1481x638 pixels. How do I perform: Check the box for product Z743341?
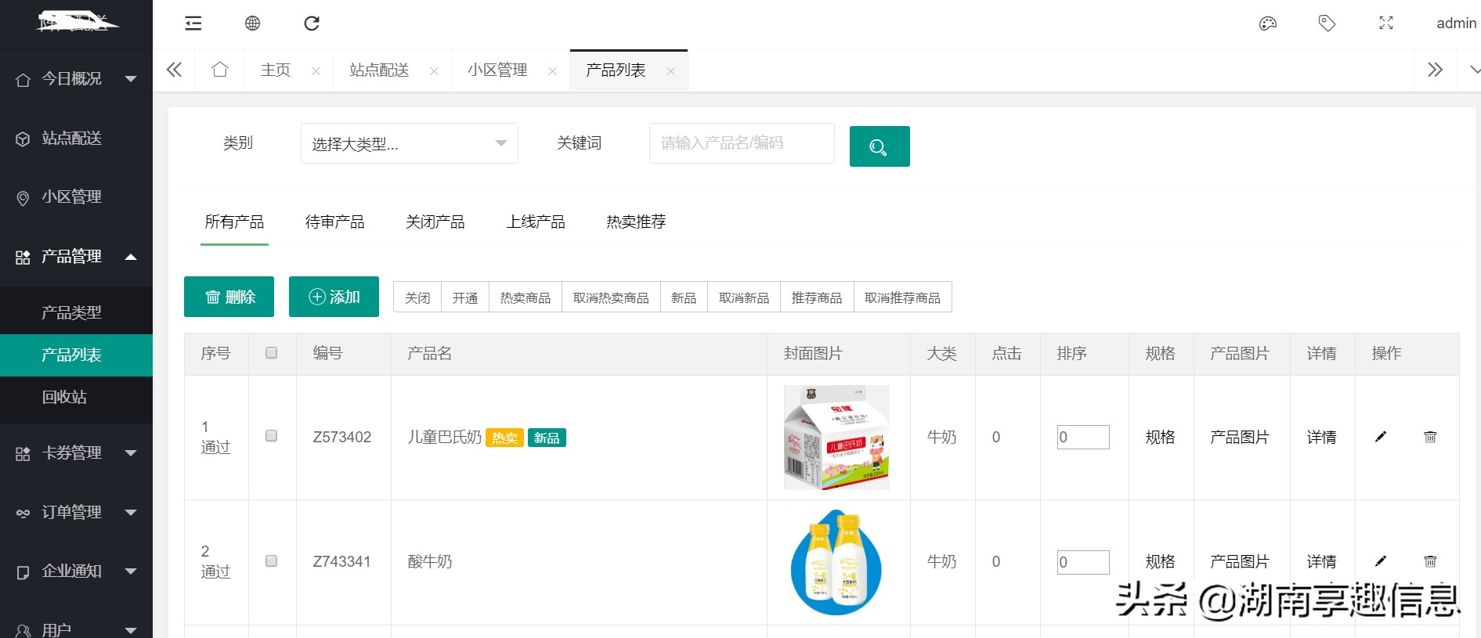coord(271,561)
